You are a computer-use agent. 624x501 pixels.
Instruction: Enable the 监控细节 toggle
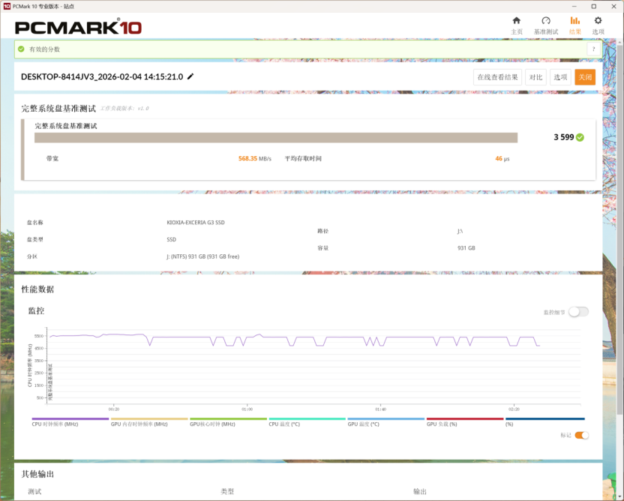coord(578,312)
